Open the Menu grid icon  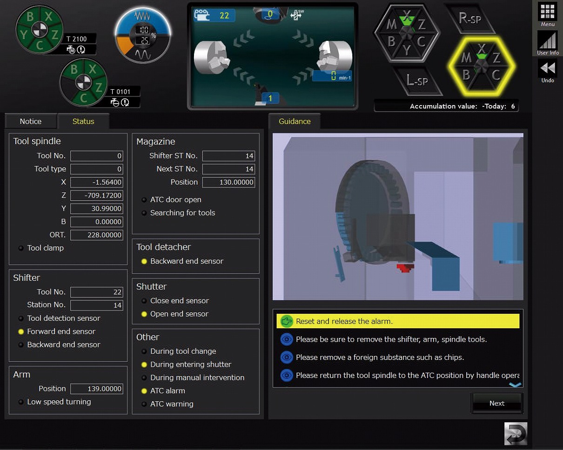pos(548,13)
